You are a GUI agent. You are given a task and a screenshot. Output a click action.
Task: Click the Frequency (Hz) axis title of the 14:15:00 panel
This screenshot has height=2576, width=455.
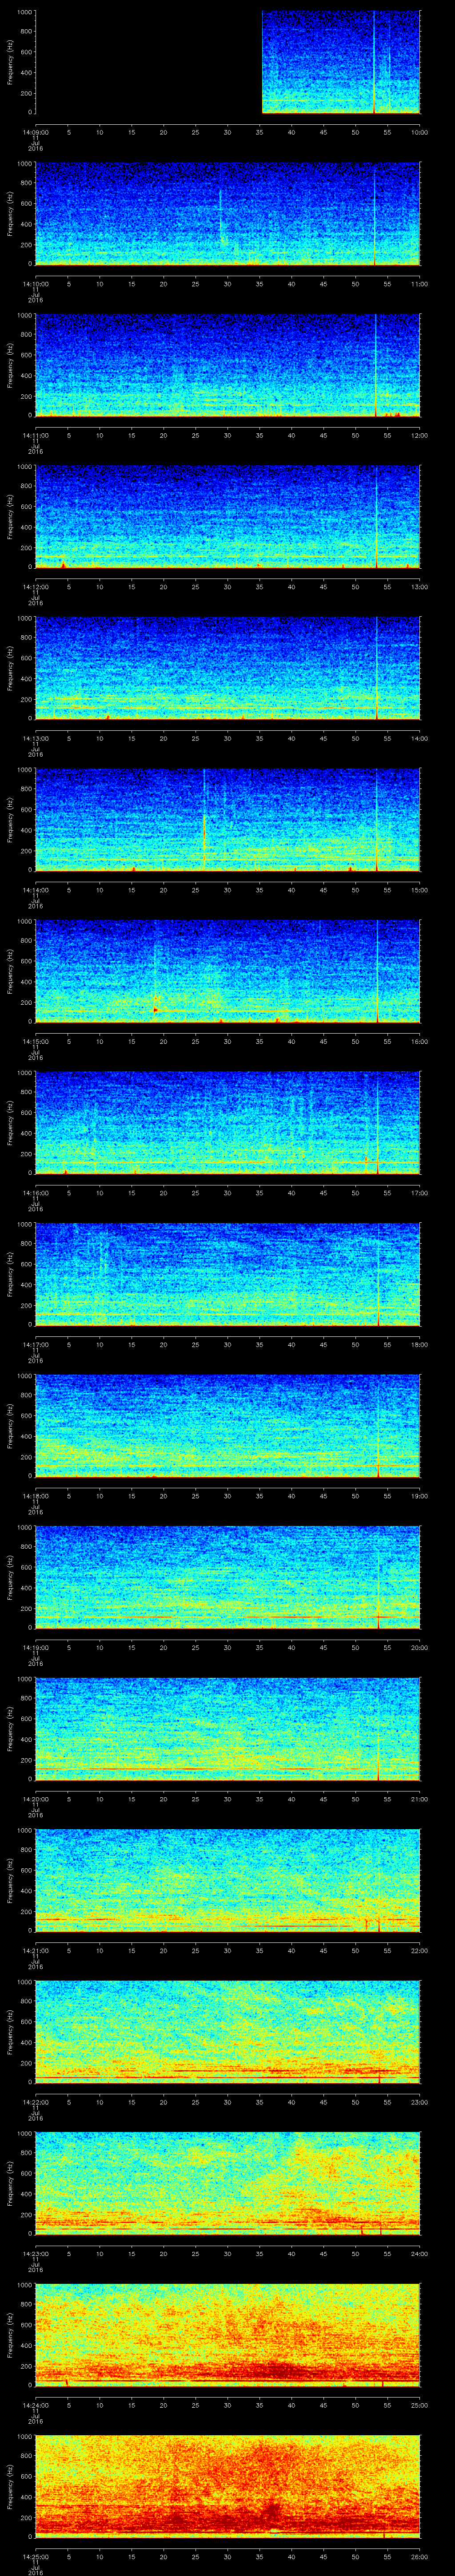point(10,971)
